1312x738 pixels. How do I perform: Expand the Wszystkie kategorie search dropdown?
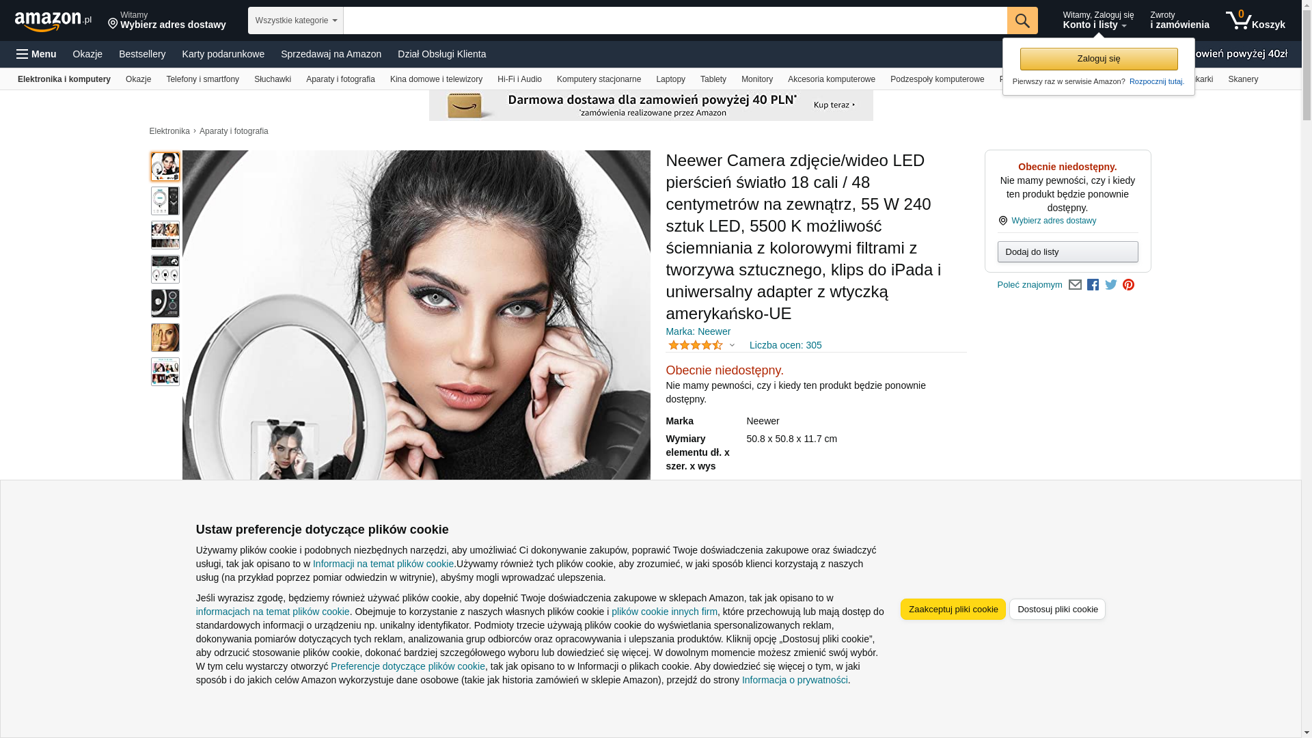click(x=296, y=20)
